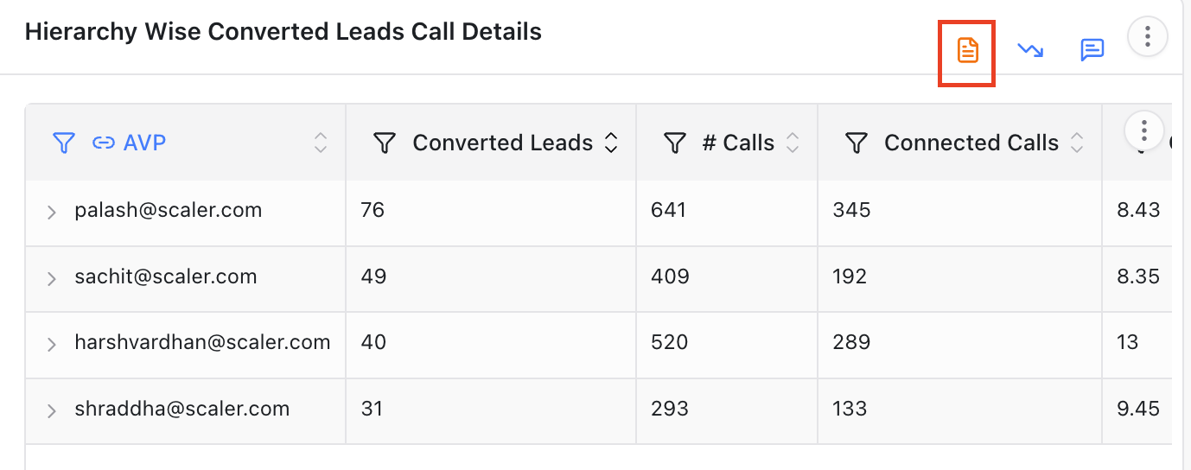Click filter icon on # Calls column

pyautogui.click(x=674, y=143)
